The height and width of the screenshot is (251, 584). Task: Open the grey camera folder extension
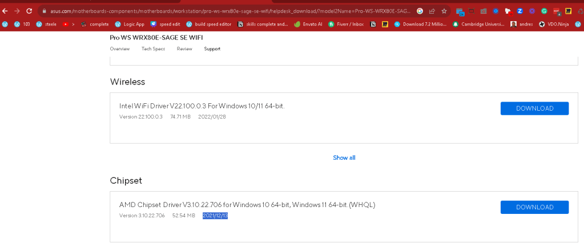coord(484,11)
